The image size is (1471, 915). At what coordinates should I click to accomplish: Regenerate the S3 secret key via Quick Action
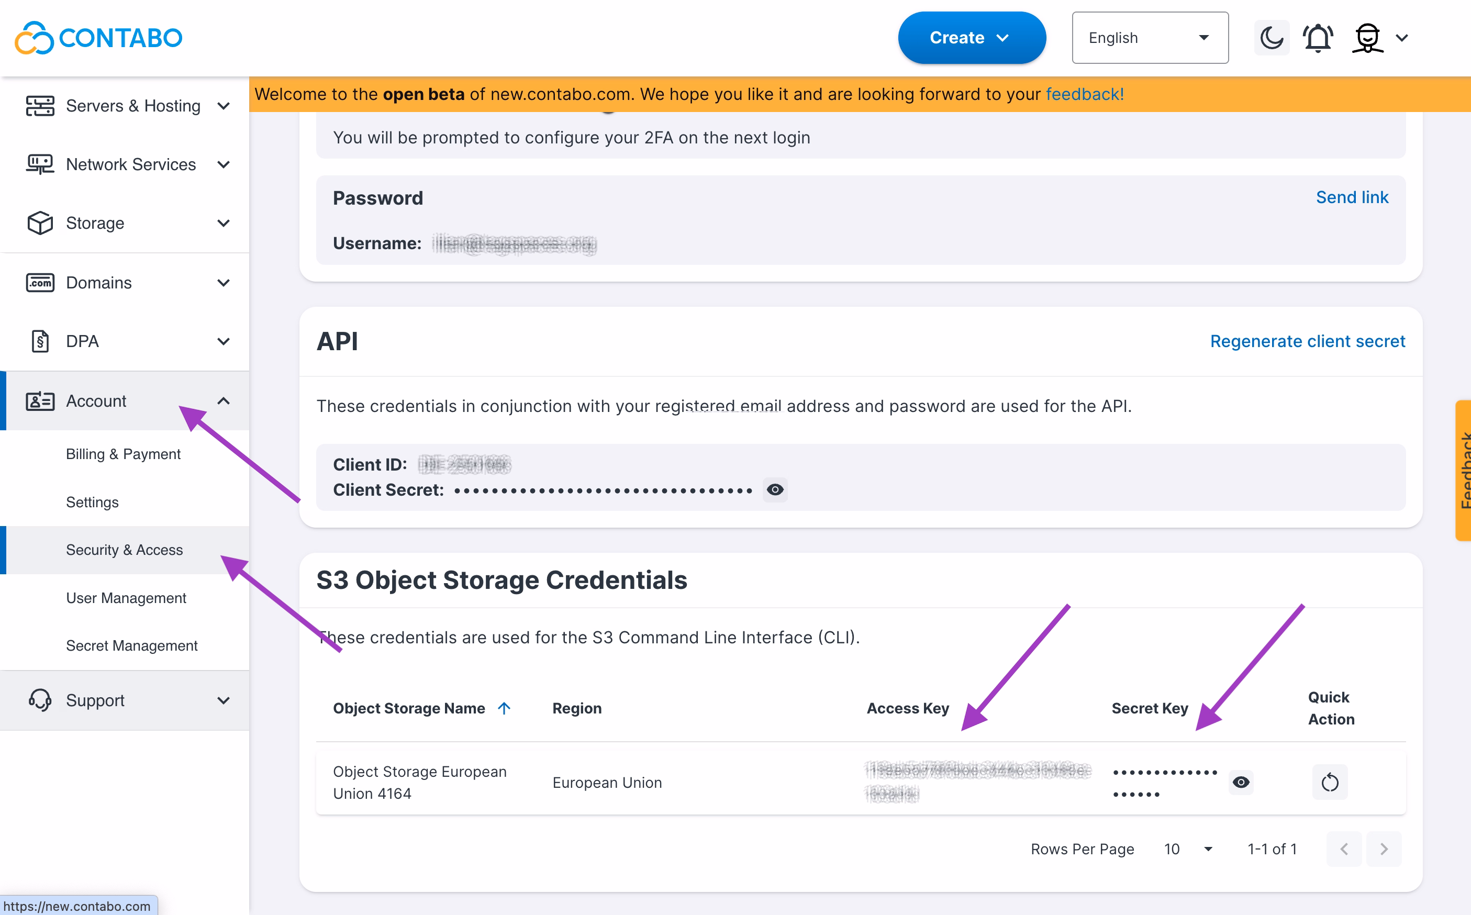click(x=1330, y=782)
